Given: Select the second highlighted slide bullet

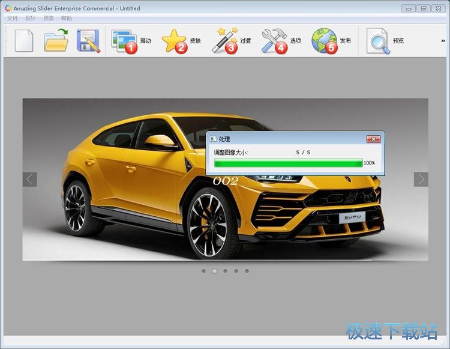Looking at the screenshot, I should [x=214, y=271].
